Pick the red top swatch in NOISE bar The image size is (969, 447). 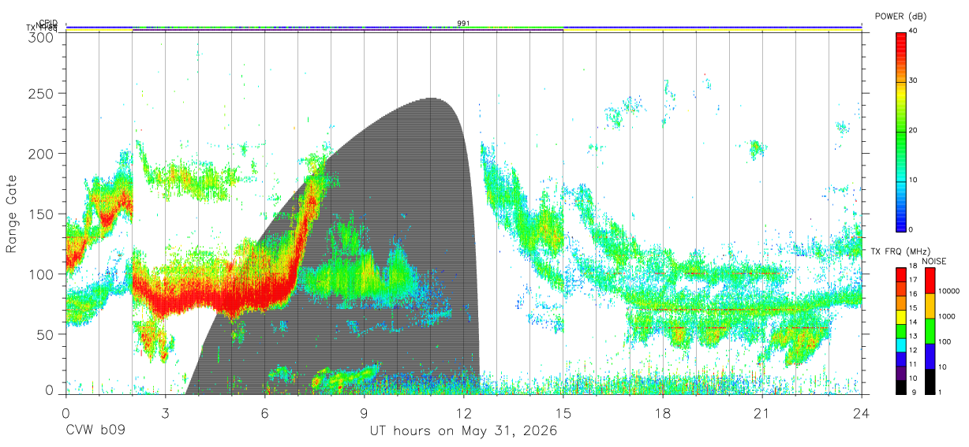[x=929, y=281]
